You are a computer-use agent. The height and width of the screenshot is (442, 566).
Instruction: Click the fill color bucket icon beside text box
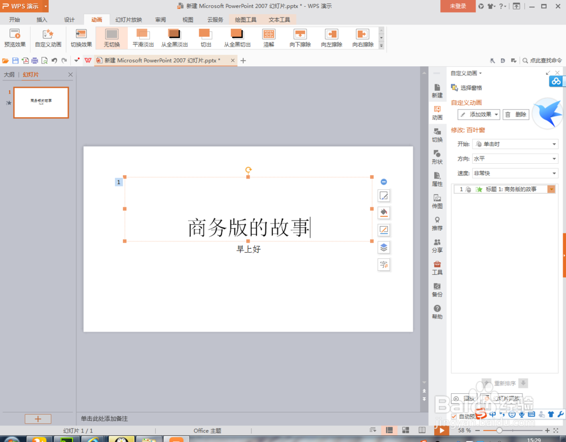[x=384, y=212]
